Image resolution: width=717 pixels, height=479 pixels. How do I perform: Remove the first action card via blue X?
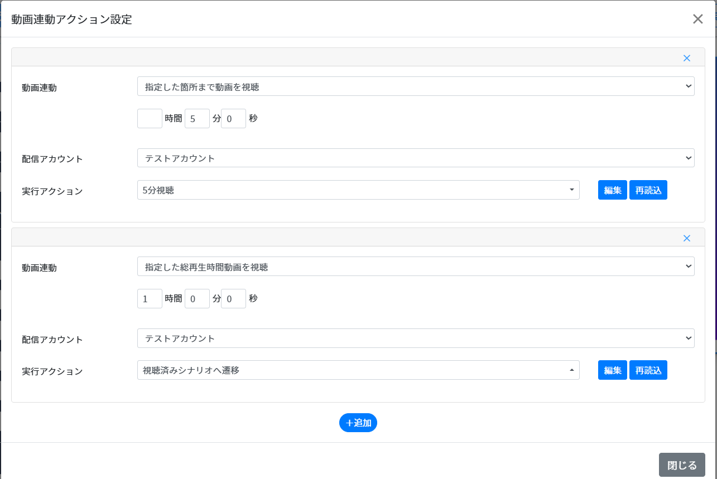click(x=687, y=58)
